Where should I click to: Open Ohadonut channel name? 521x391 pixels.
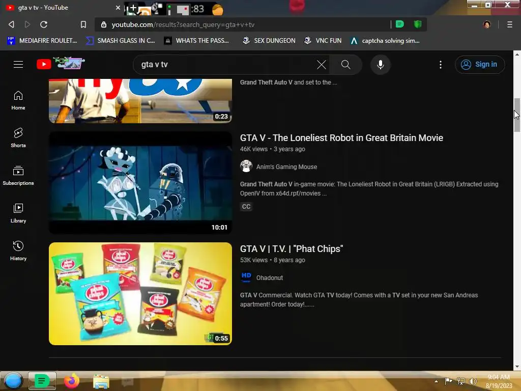click(270, 277)
